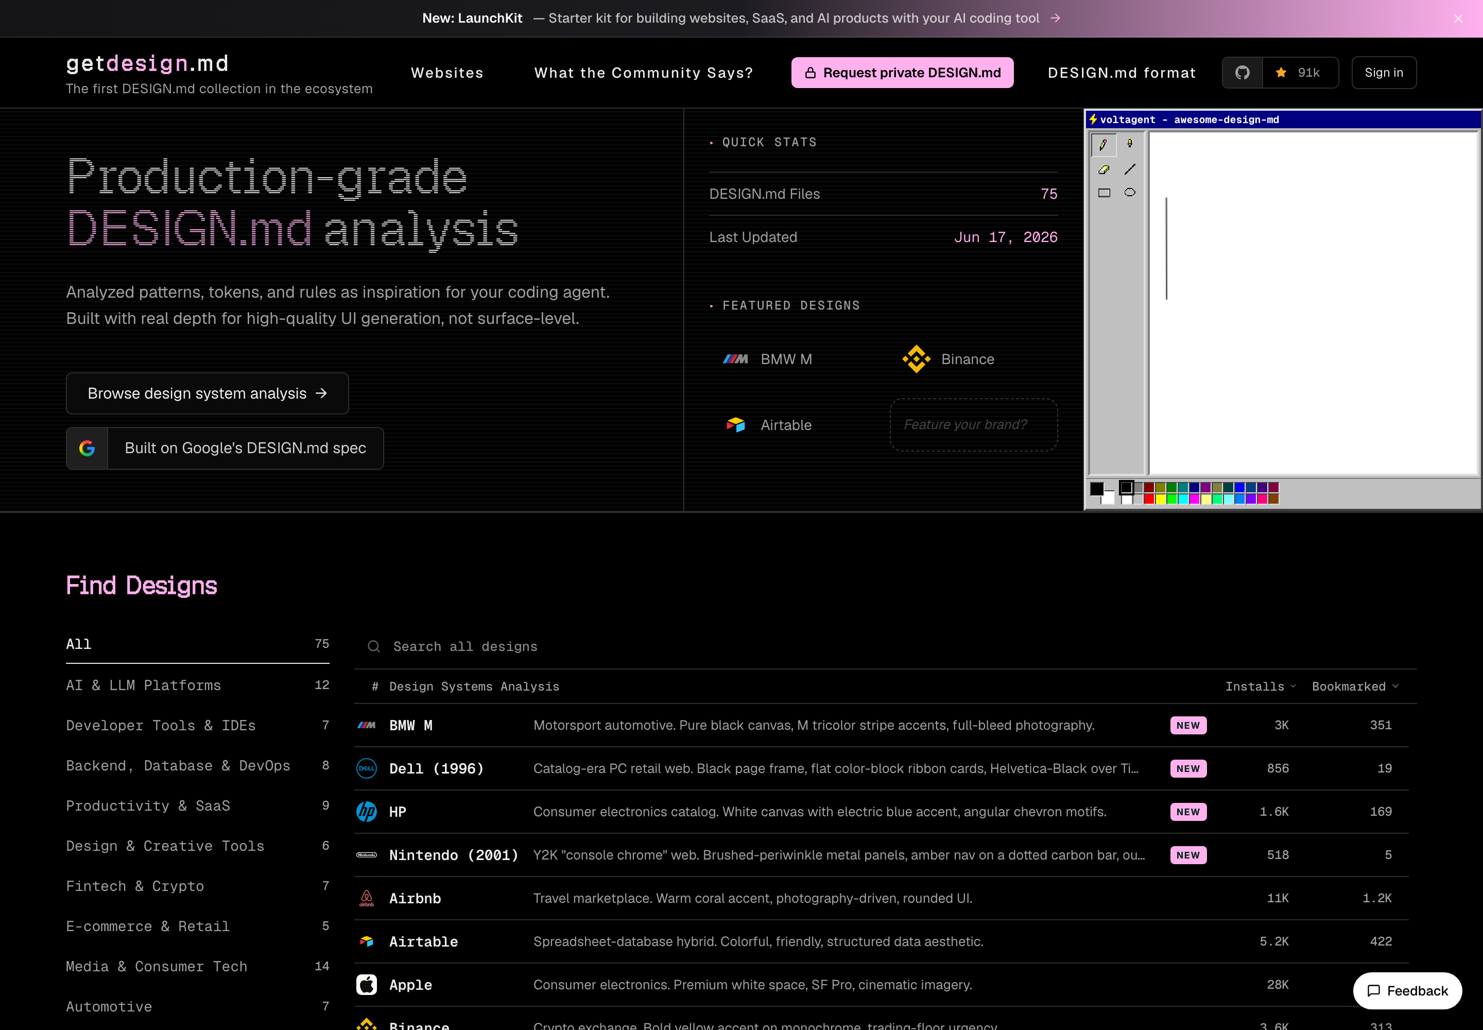
Task: Pick the cyan color swatch
Action: pyautogui.click(x=1183, y=499)
